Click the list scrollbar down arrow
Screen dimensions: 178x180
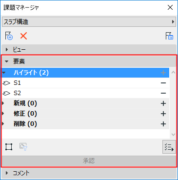(x=173, y=135)
